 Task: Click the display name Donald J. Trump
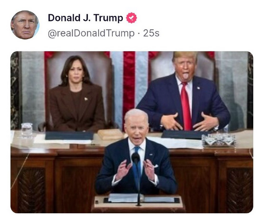(85, 18)
